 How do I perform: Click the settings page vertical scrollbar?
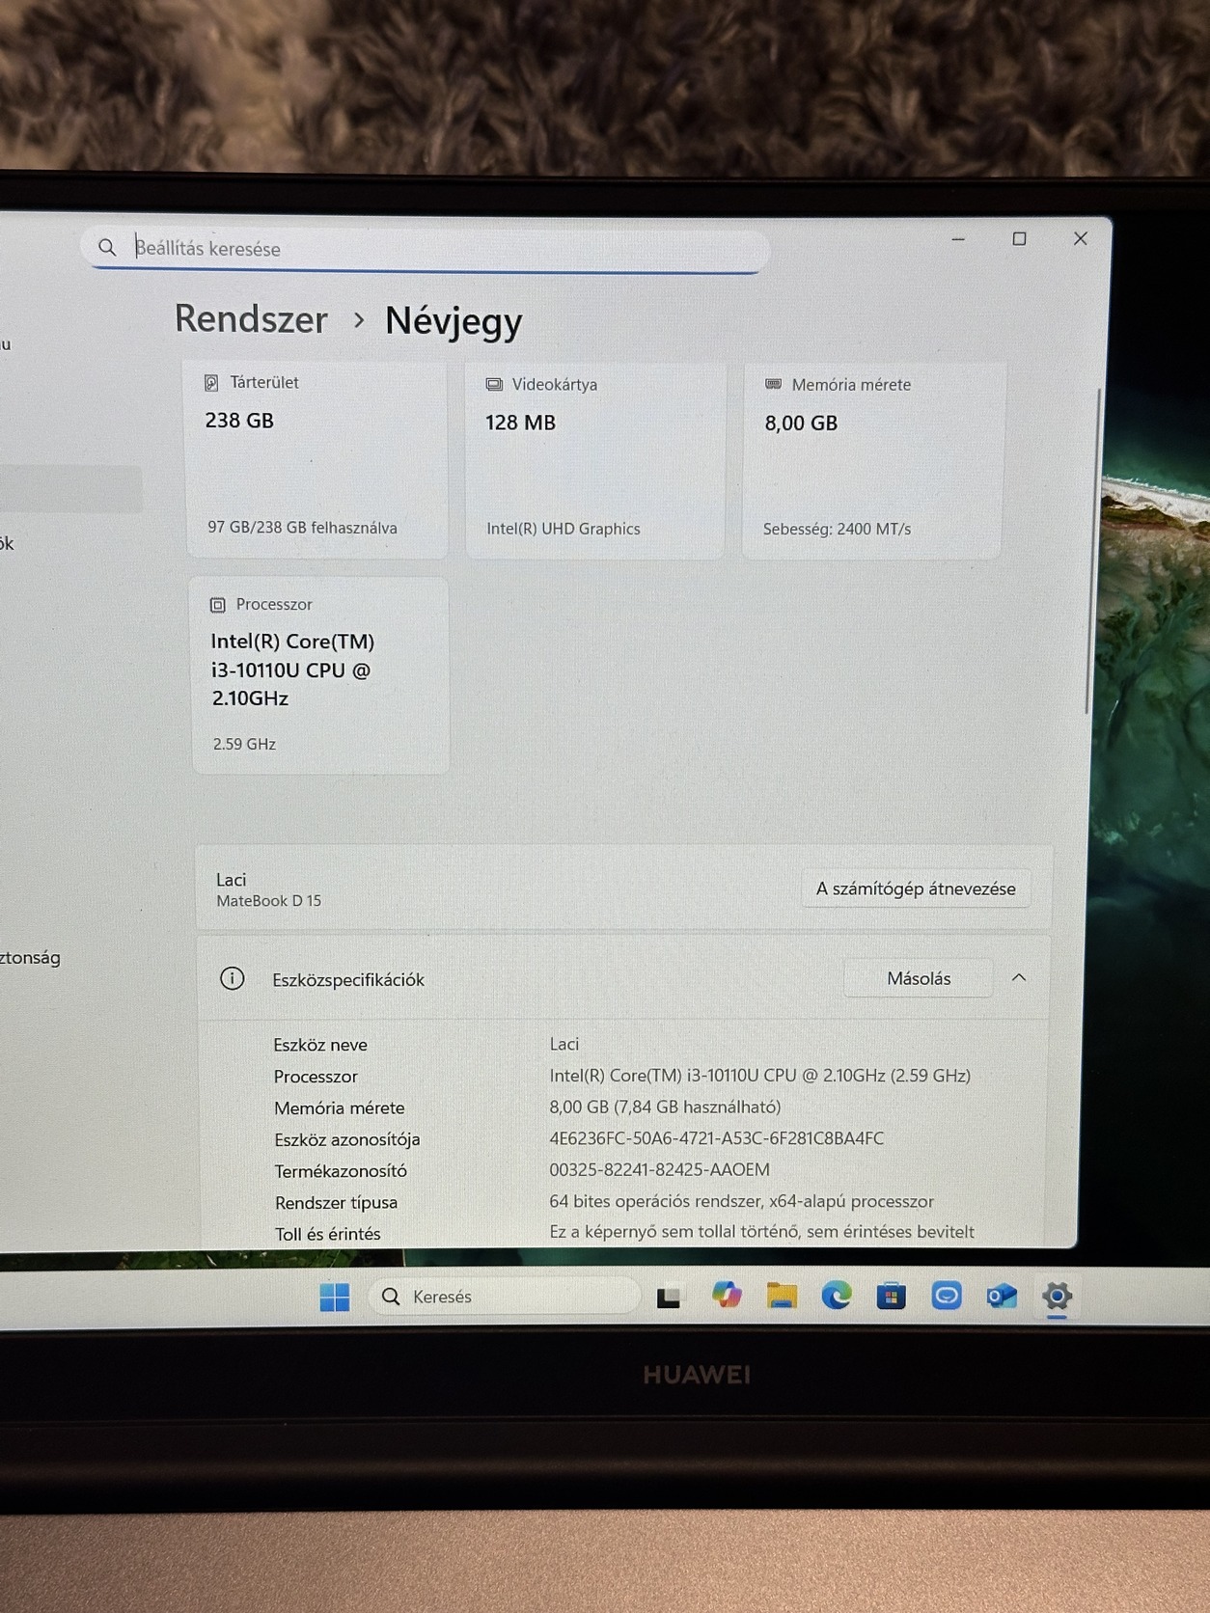coord(1091,550)
